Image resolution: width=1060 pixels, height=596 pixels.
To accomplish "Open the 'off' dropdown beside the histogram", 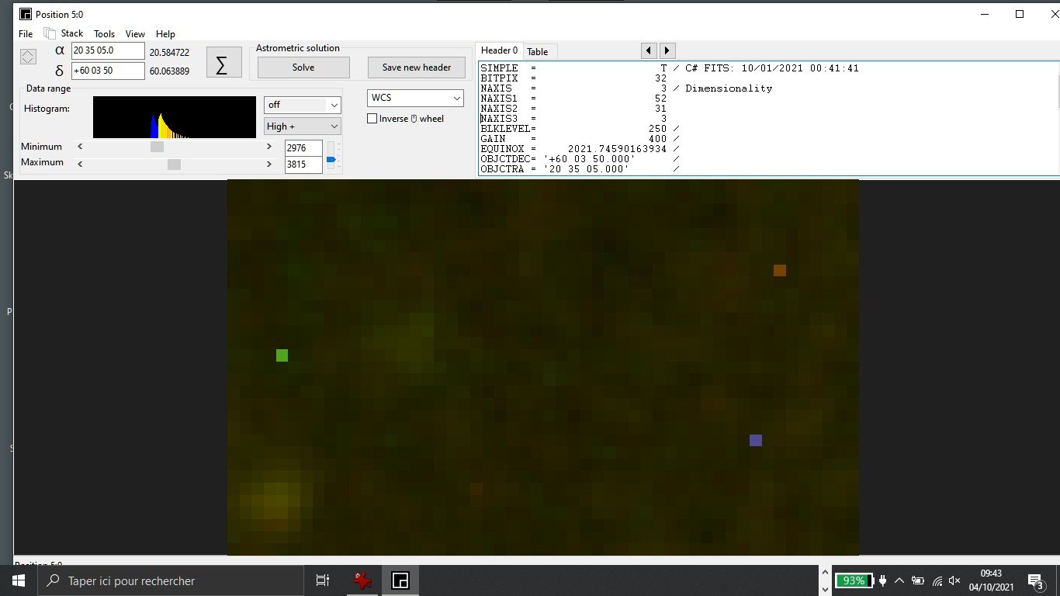I will click(x=303, y=105).
